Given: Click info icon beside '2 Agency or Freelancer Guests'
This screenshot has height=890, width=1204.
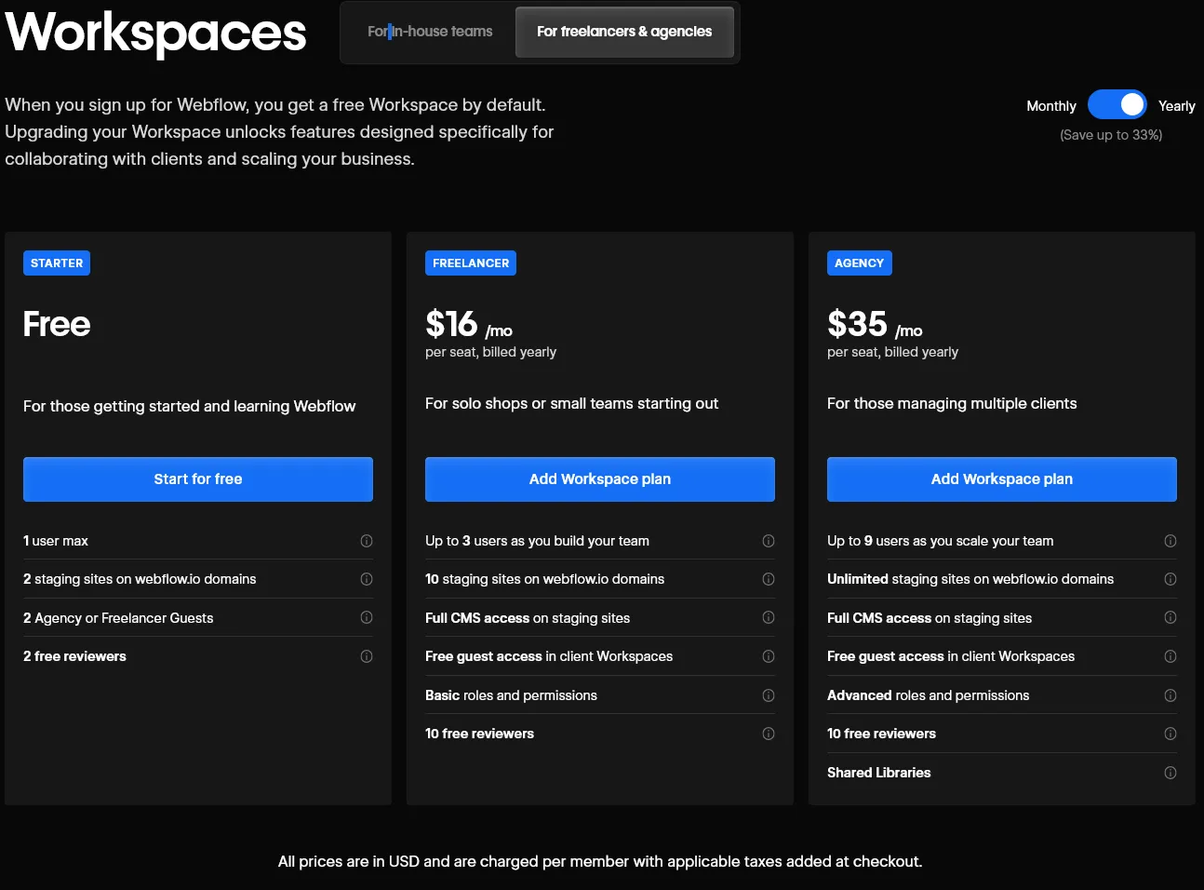Looking at the screenshot, I should (367, 617).
